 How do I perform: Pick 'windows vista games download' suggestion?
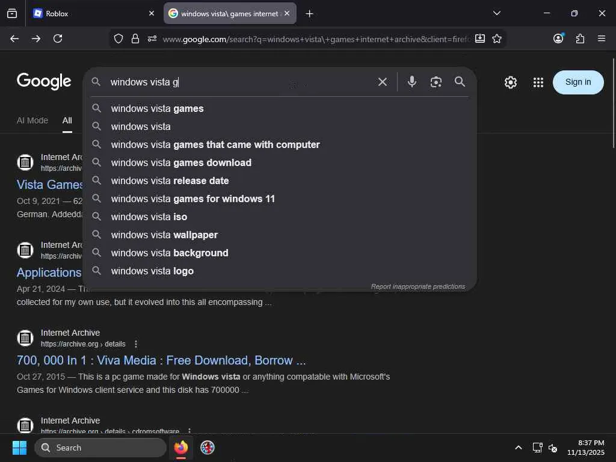(x=280, y=162)
